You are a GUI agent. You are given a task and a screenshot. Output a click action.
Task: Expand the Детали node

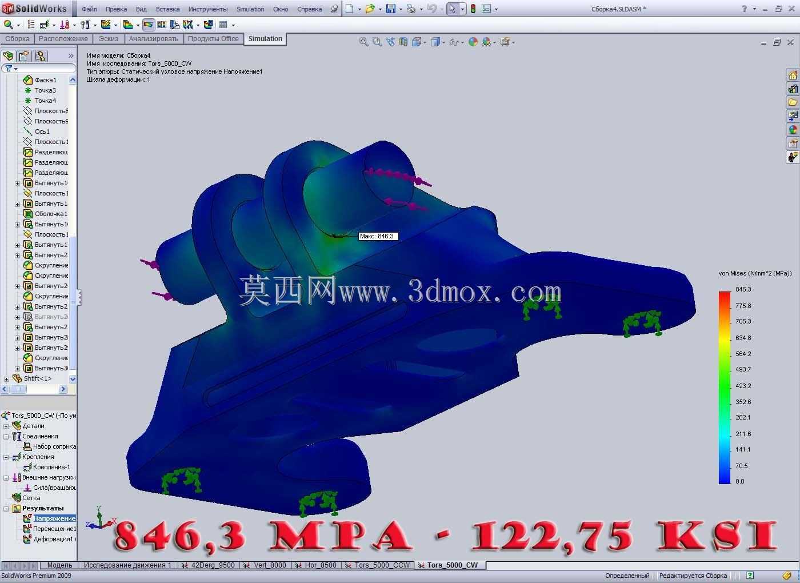coord(6,426)
